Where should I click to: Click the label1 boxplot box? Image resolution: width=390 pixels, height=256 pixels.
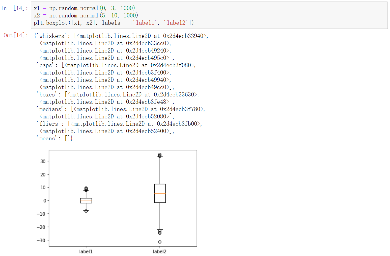click(86, 201)
